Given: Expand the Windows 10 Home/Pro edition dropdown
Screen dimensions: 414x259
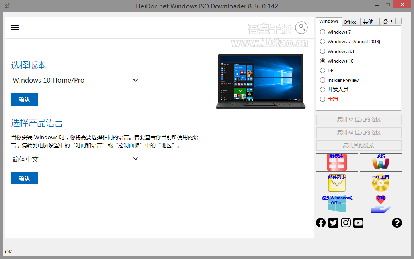Looking at the screenshot, I should pos(75,80).
